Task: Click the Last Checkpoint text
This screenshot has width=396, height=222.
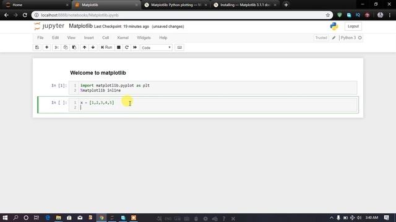Action: [121, 27]
